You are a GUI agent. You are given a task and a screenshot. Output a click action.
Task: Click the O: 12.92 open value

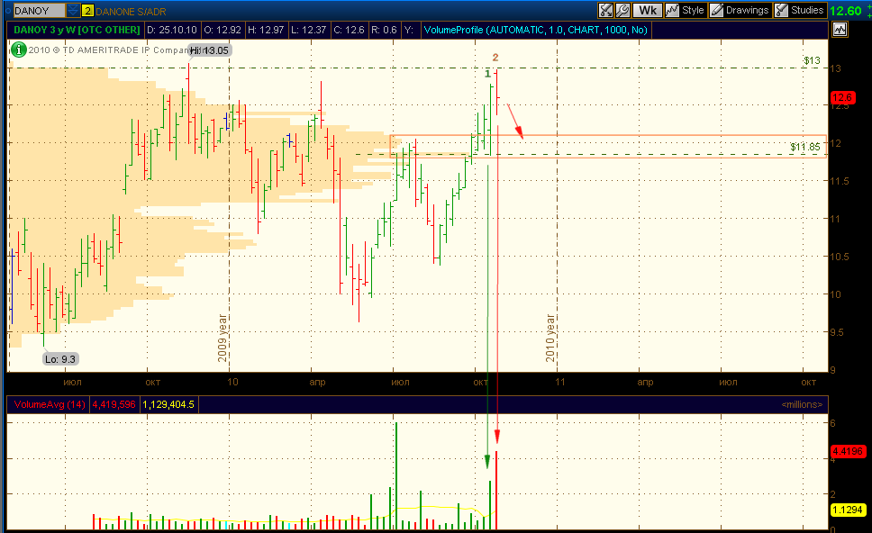[223, 30]
